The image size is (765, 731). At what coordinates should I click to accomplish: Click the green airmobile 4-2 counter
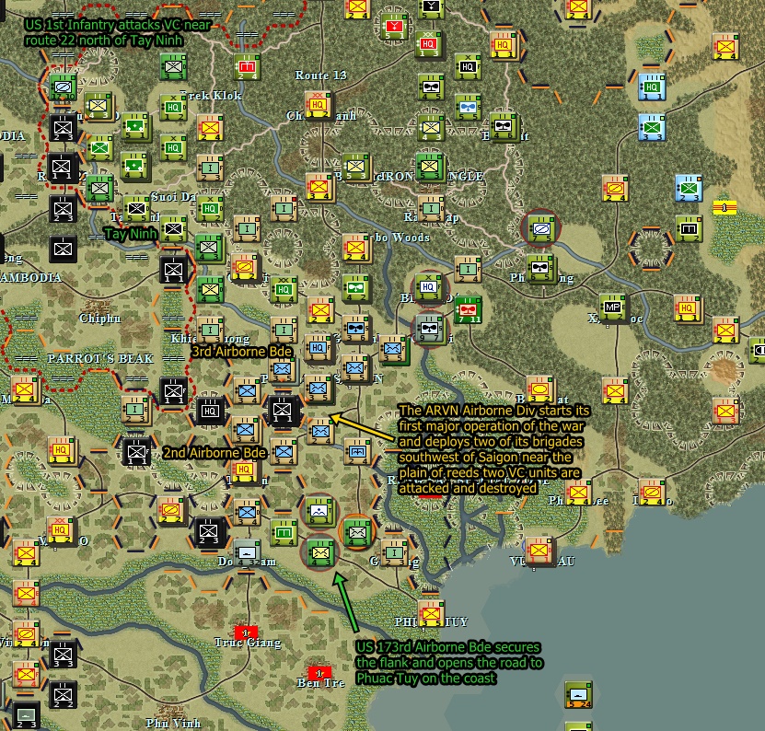pyautogui.click(x=355, y=287)
